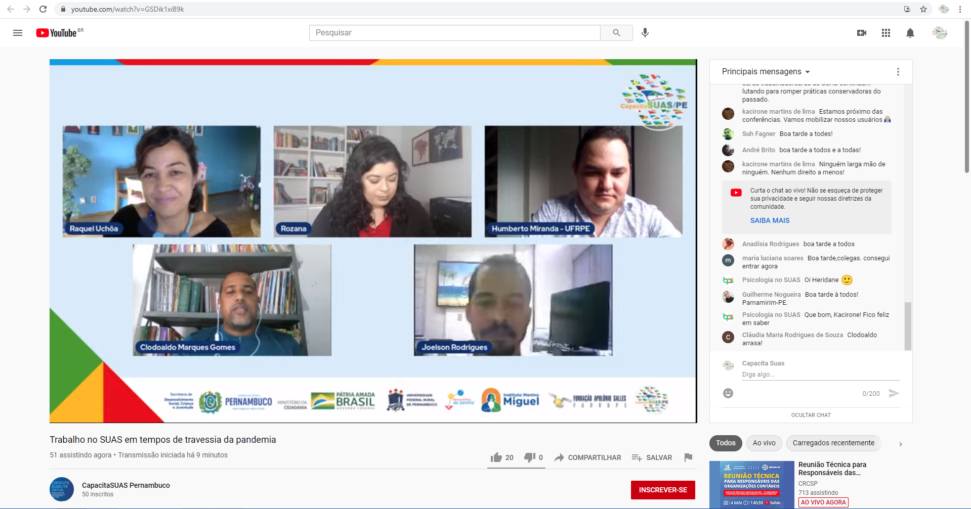This screenshot has height=509, width=971.
Task: Open the create video camera icon
Action: tap(861, 33)
